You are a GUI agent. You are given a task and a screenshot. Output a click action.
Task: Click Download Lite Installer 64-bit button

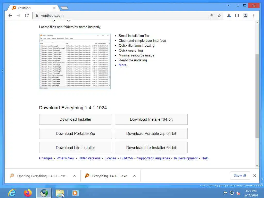coord(151,147)
